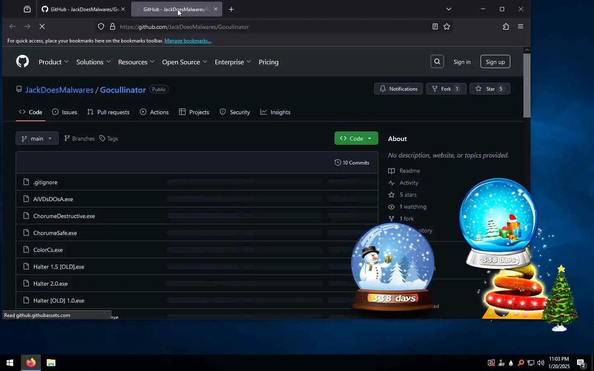Click the ColorCs.exe file icon
The image size is (594, 371).
coord(26,249)
